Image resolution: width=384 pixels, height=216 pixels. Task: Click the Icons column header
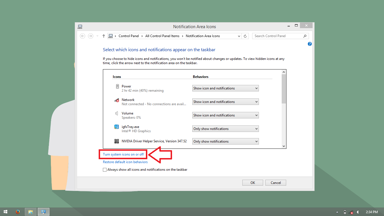(117, 77)
